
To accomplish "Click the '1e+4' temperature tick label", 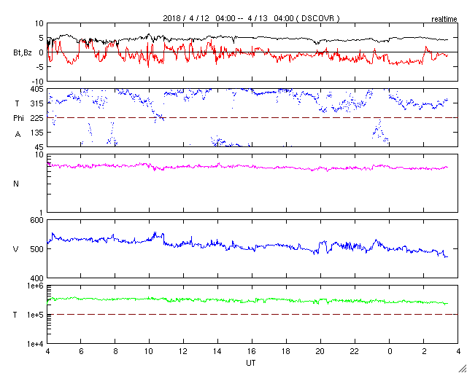I will point(35,344).
